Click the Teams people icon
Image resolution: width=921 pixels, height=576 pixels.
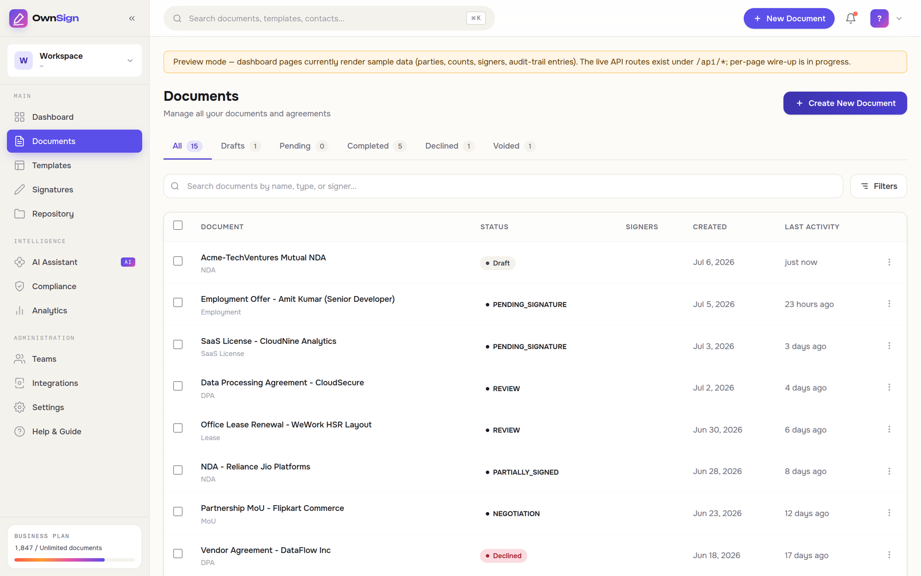point(20,359)
